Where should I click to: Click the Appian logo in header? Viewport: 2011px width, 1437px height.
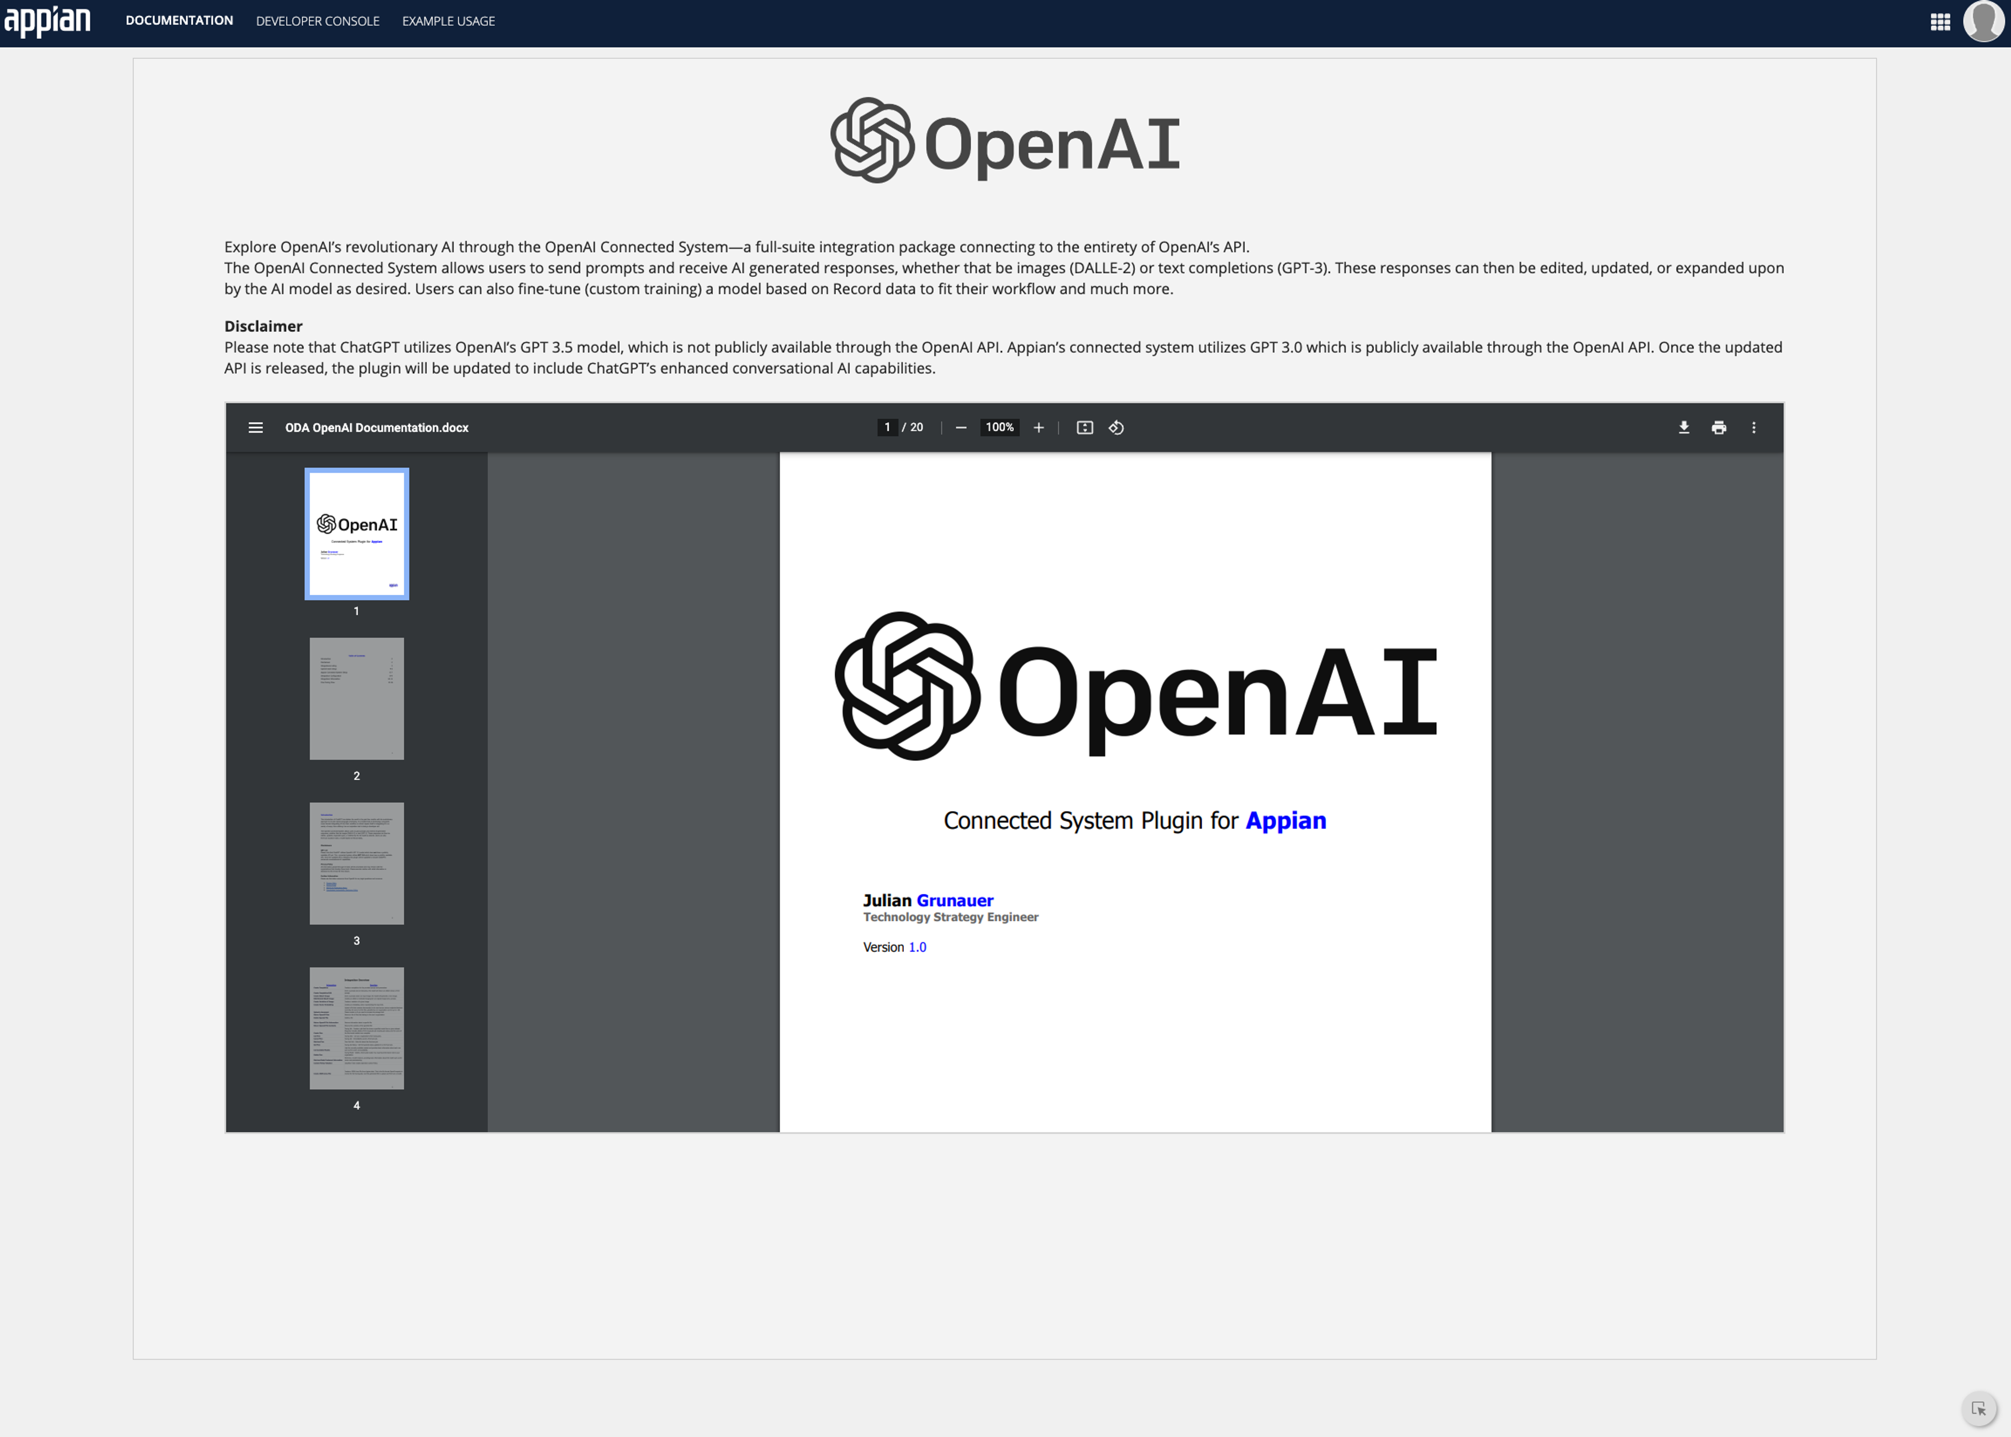pos(47,20)
